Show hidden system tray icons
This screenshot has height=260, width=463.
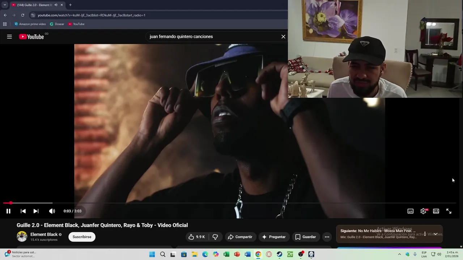[x=399, y=254]
